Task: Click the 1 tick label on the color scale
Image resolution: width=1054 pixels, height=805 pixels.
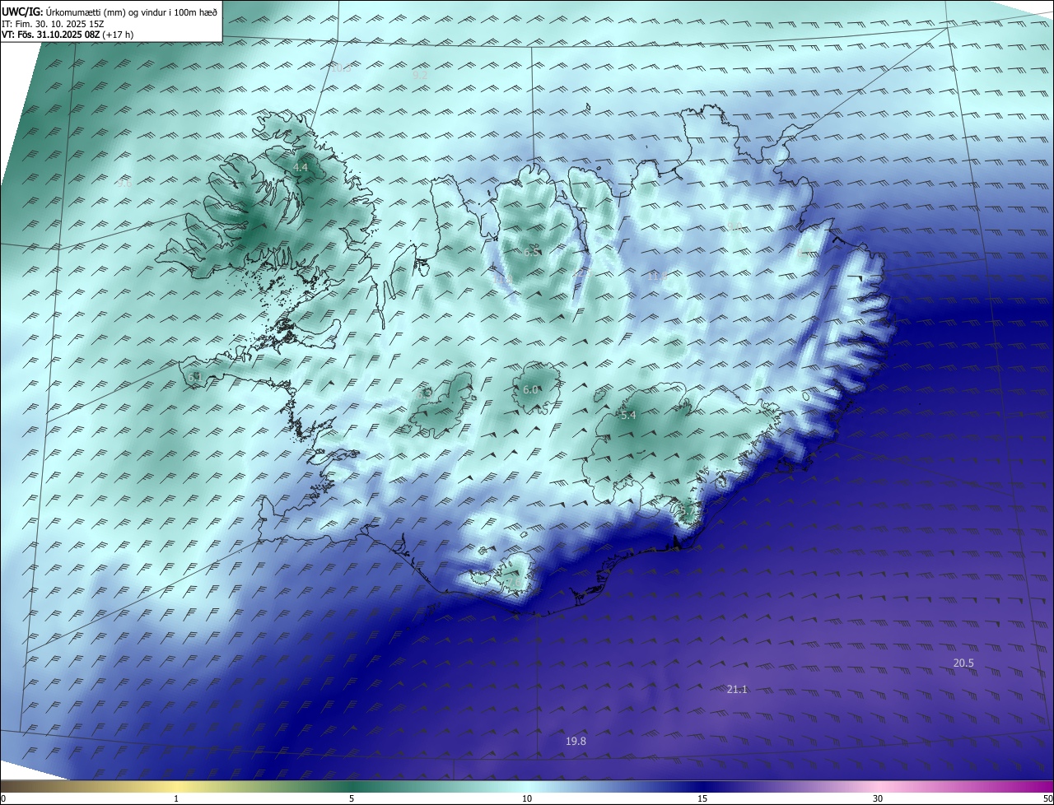Action: (x=176, y=798)
